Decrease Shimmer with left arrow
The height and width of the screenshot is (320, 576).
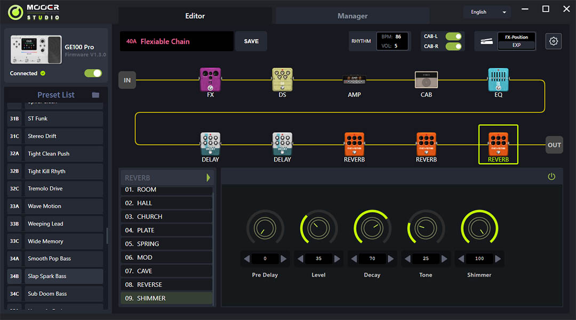click(x=461, y=259)
